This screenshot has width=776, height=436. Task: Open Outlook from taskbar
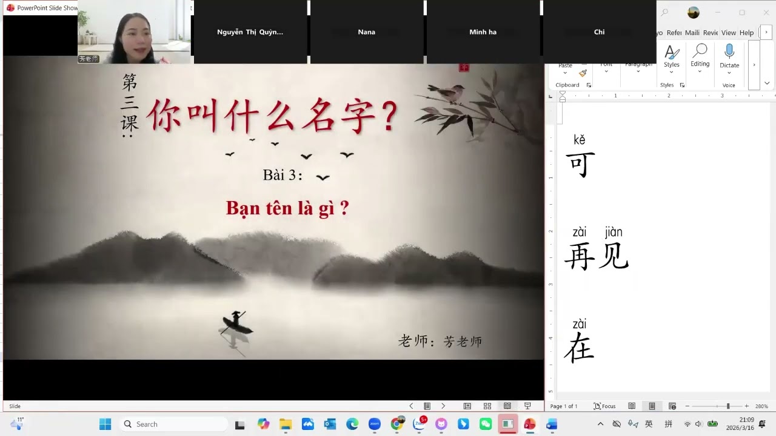click(x=330, y=424)
